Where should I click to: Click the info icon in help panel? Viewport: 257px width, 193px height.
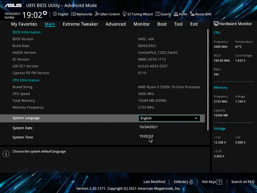click(x=6, y=154)
